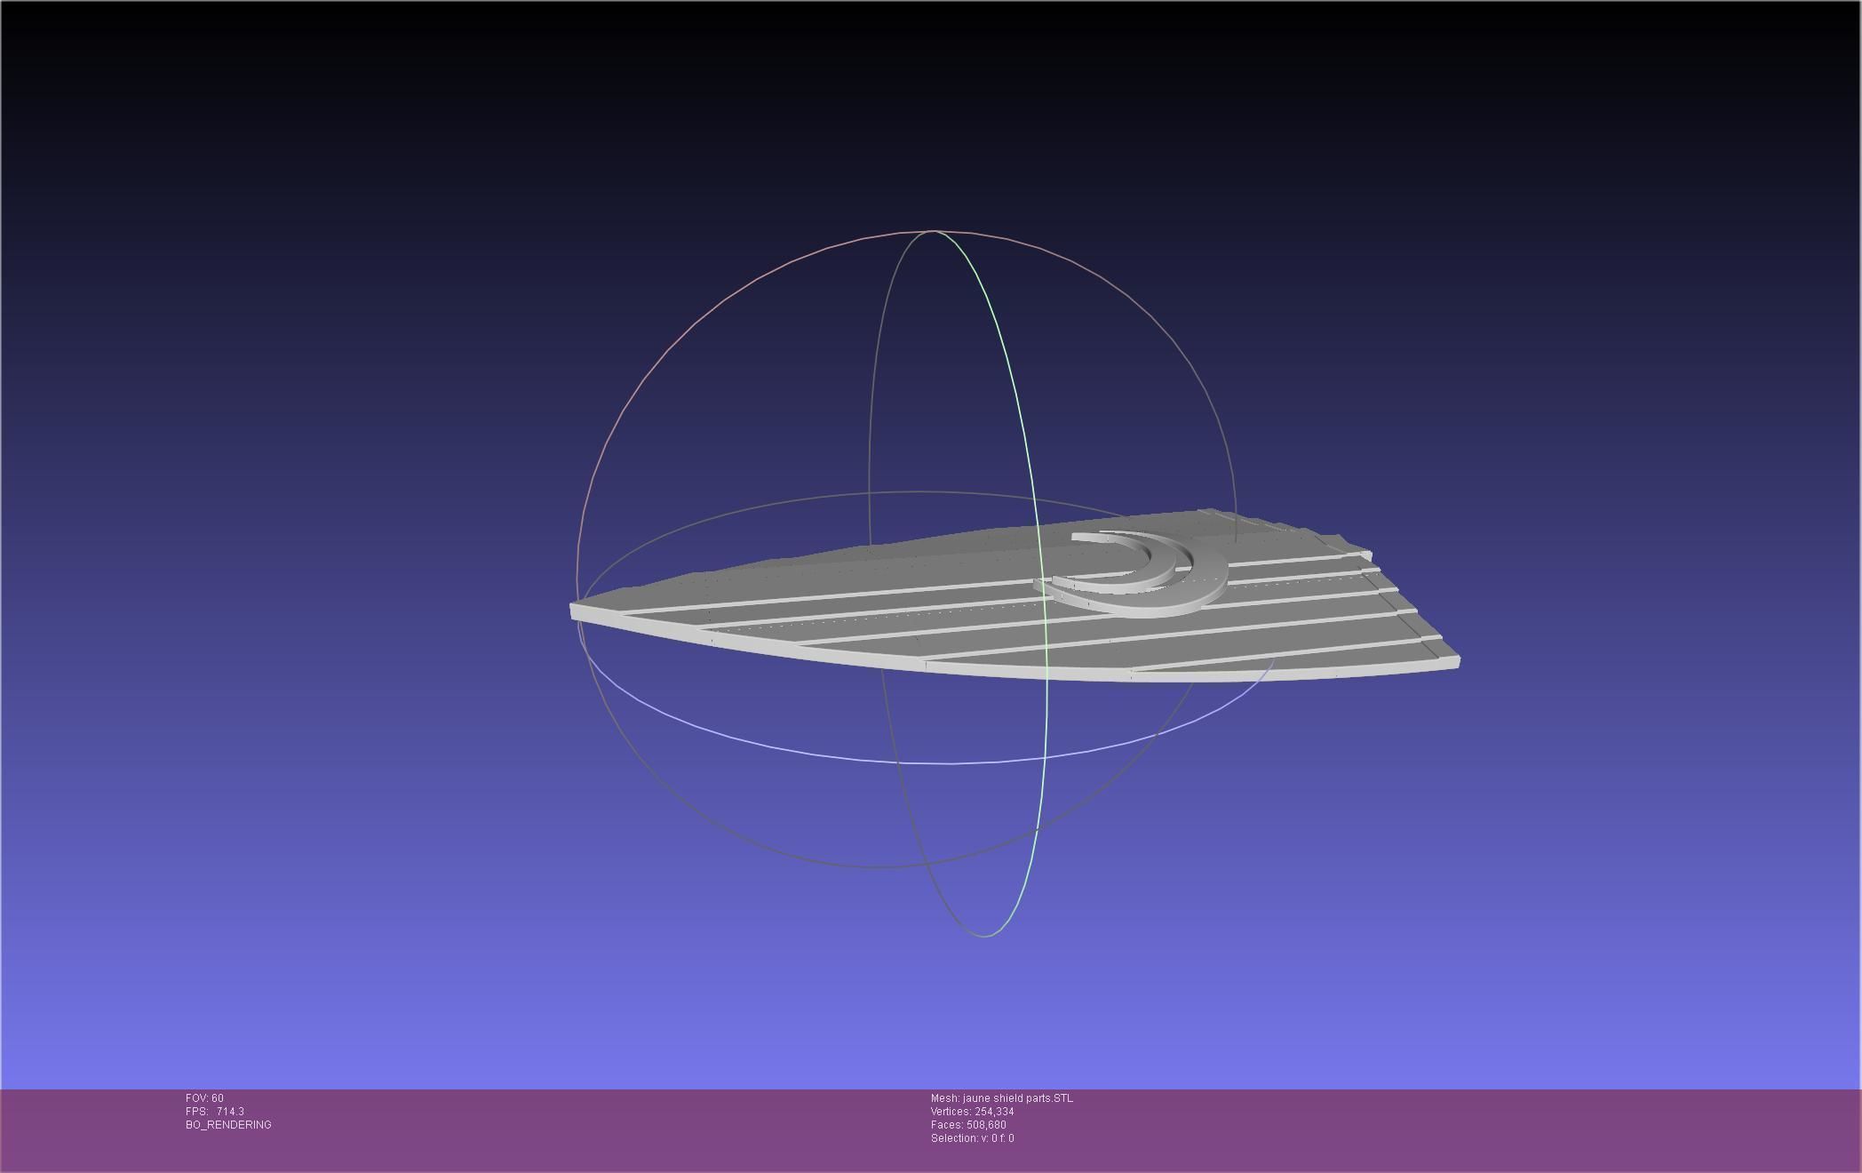
Task: Click the BO_RENDERING status label
Action: click(x=228, y=1125)
